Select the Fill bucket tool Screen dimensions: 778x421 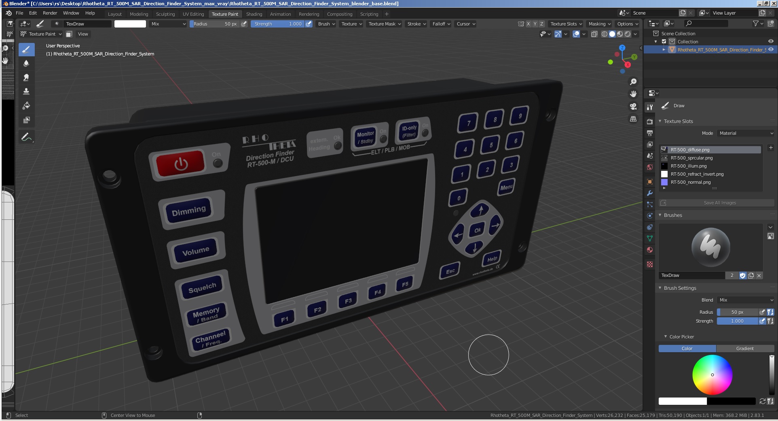(x=26, y=106)
